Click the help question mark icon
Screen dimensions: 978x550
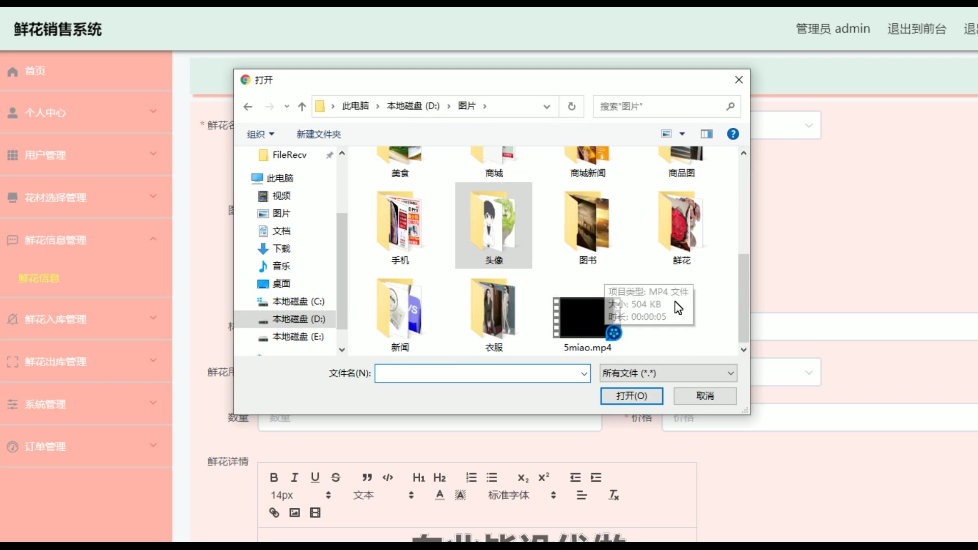pos(732,134)
